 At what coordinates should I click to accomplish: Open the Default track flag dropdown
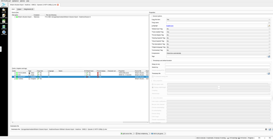(218, 29)
